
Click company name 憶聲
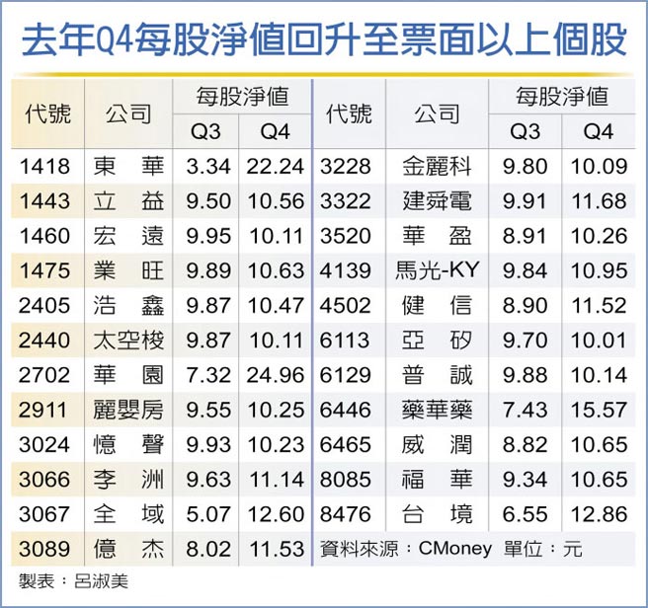[128, 445]
